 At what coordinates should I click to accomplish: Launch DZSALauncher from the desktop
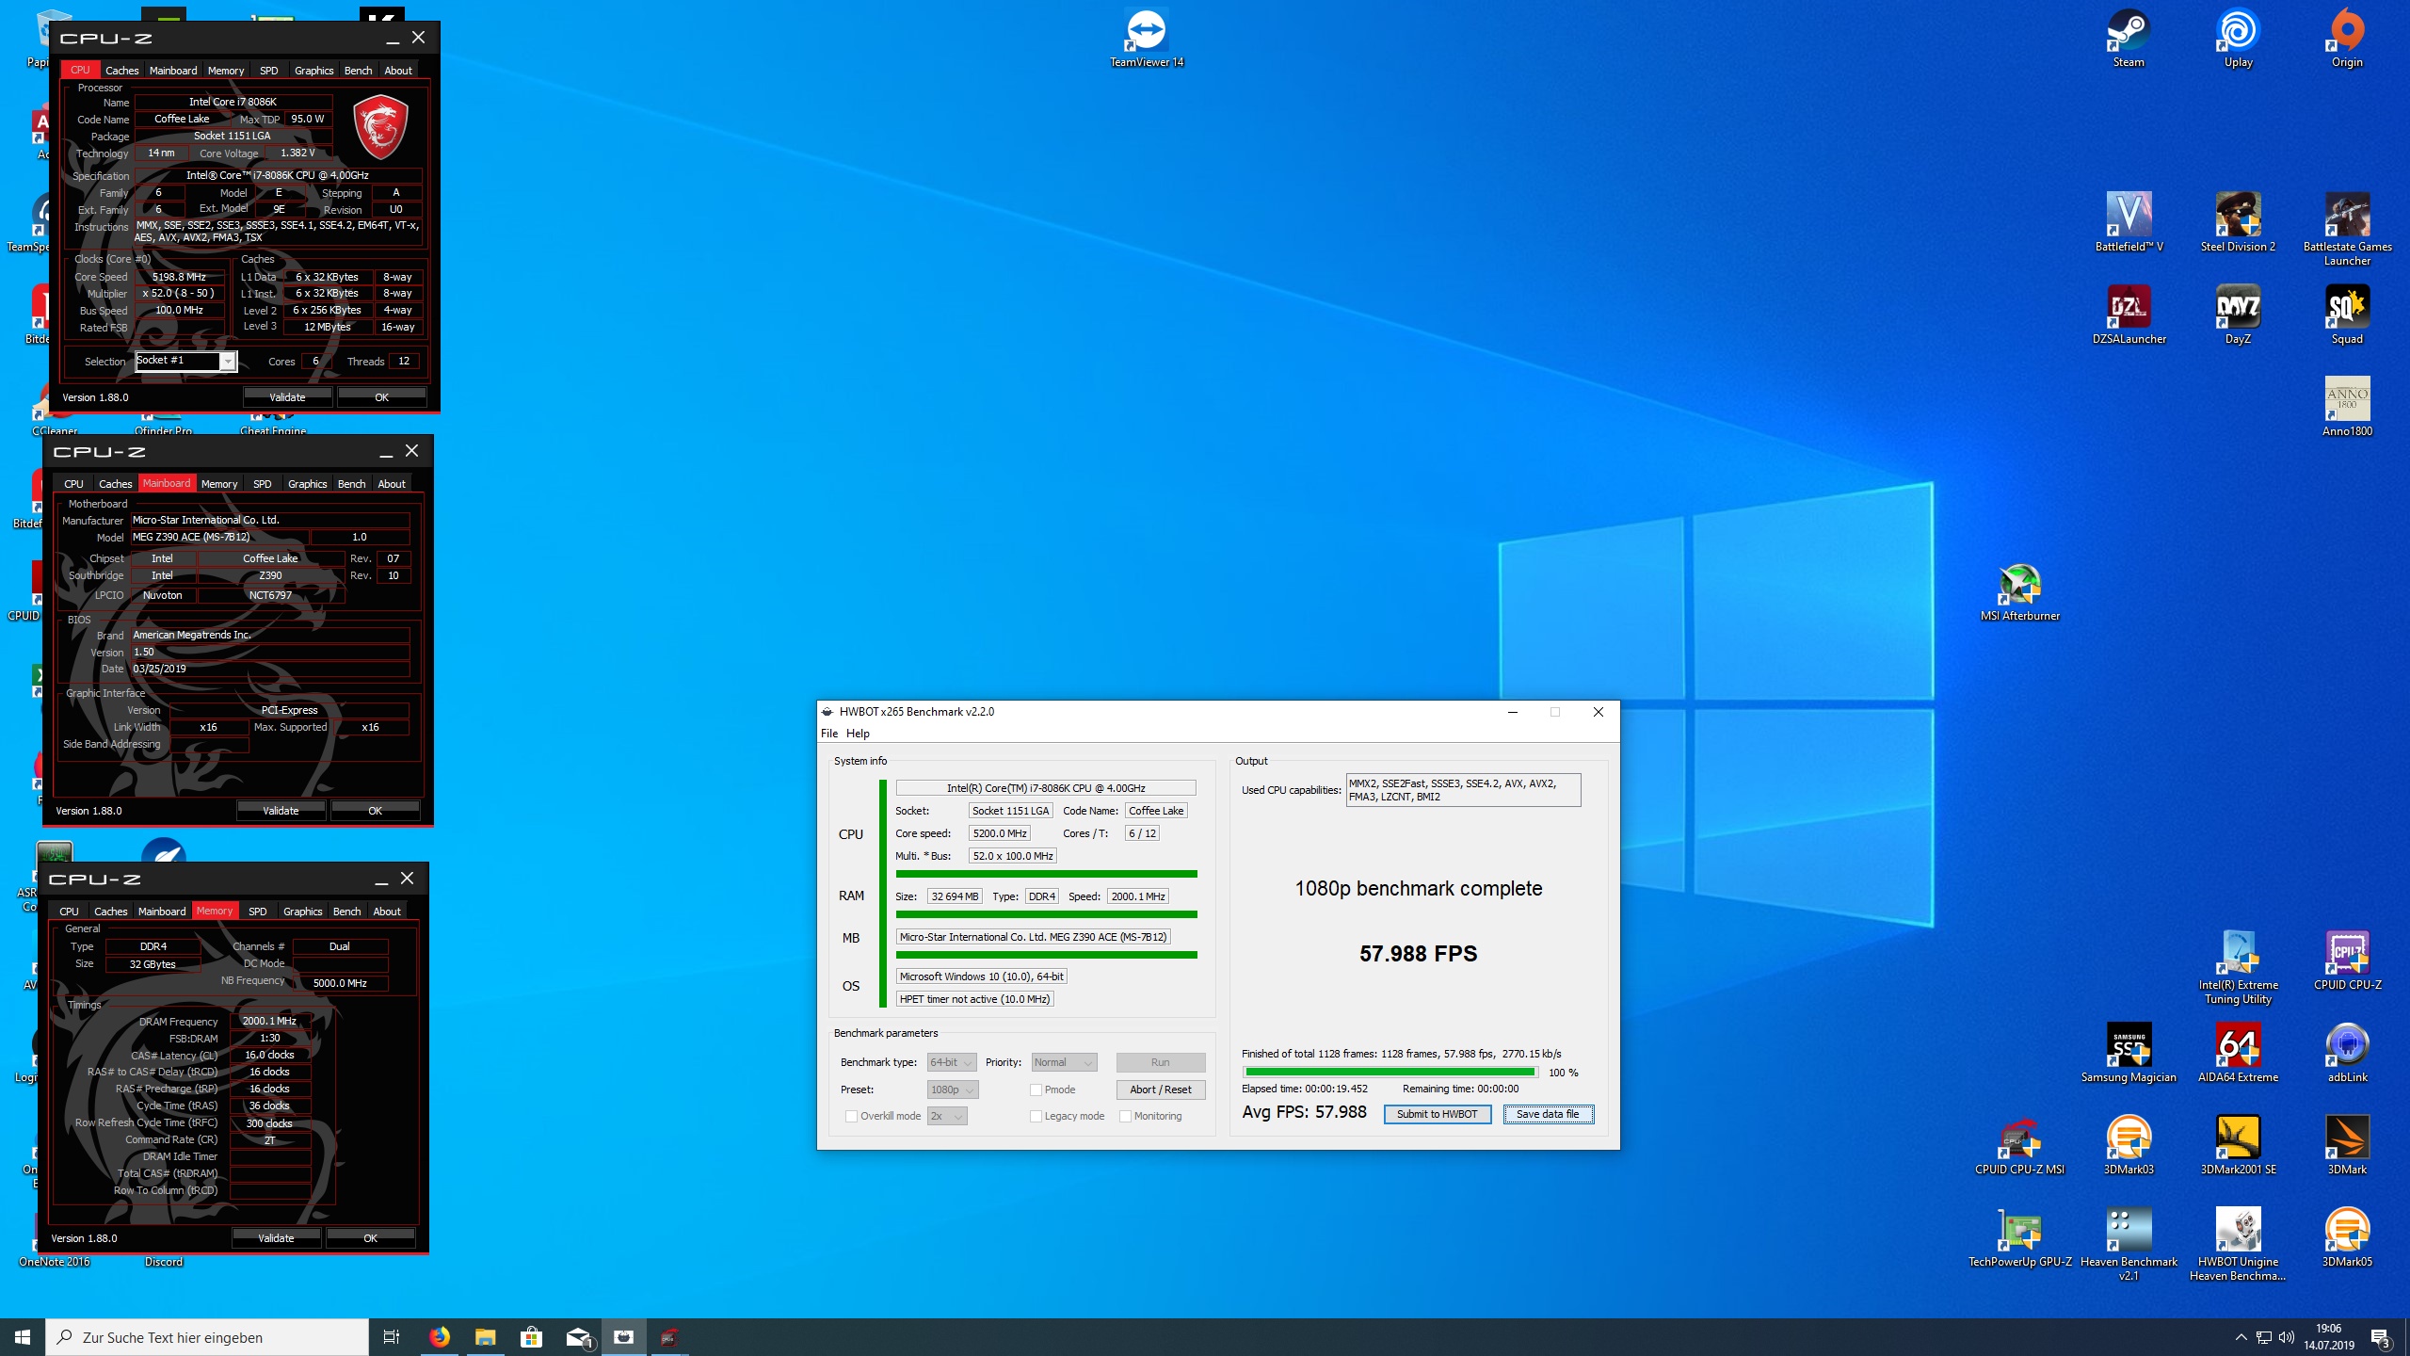point(2129,315)
